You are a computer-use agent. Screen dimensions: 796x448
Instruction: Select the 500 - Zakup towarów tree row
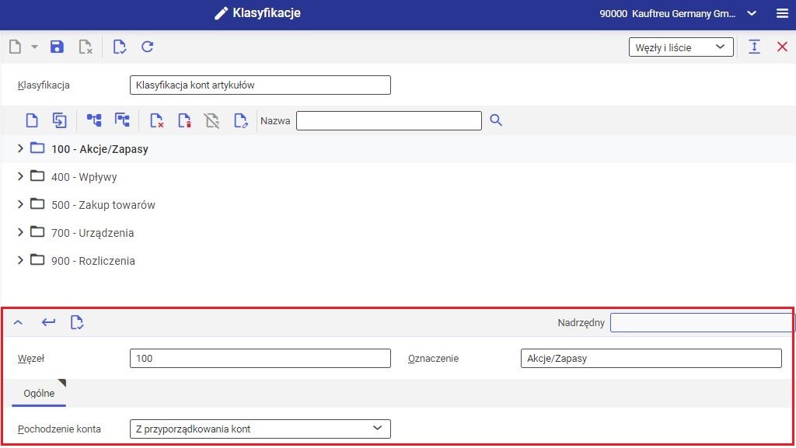[x=398, y=205]
